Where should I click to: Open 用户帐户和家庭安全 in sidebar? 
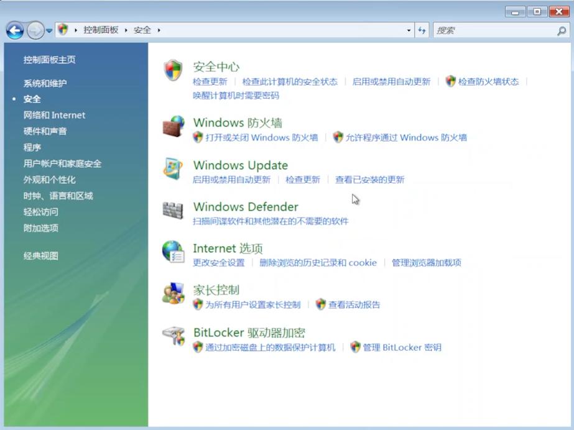coord(62,163)
